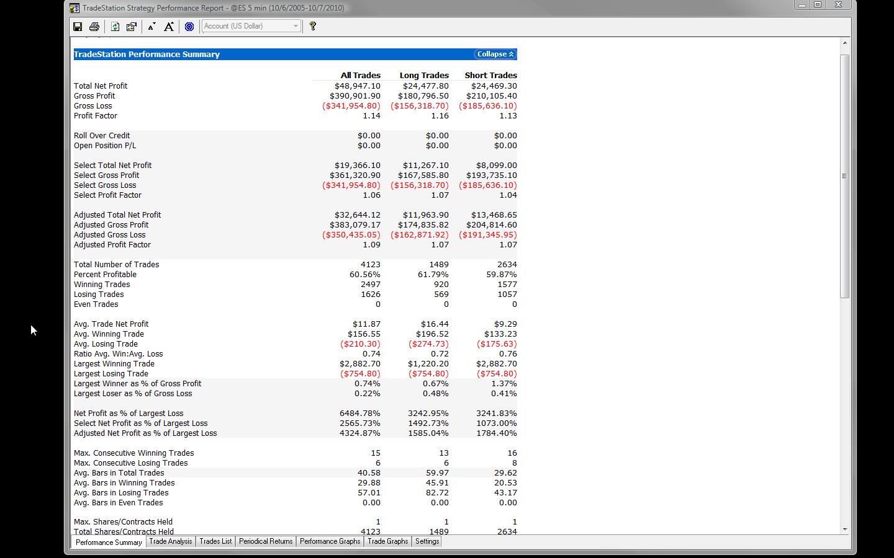Viewport: 894px width, 558px height.
Task: Click the Avg. Trade Net Profit label
Action: click(111, 324)
